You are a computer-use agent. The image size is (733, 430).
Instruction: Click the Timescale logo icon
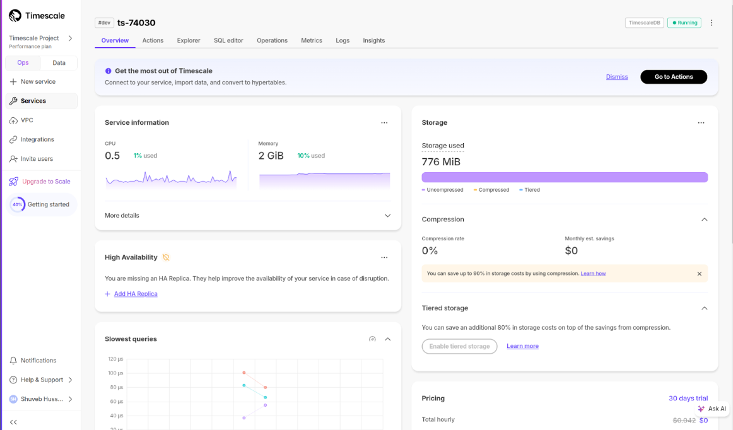tap(15, 16)
